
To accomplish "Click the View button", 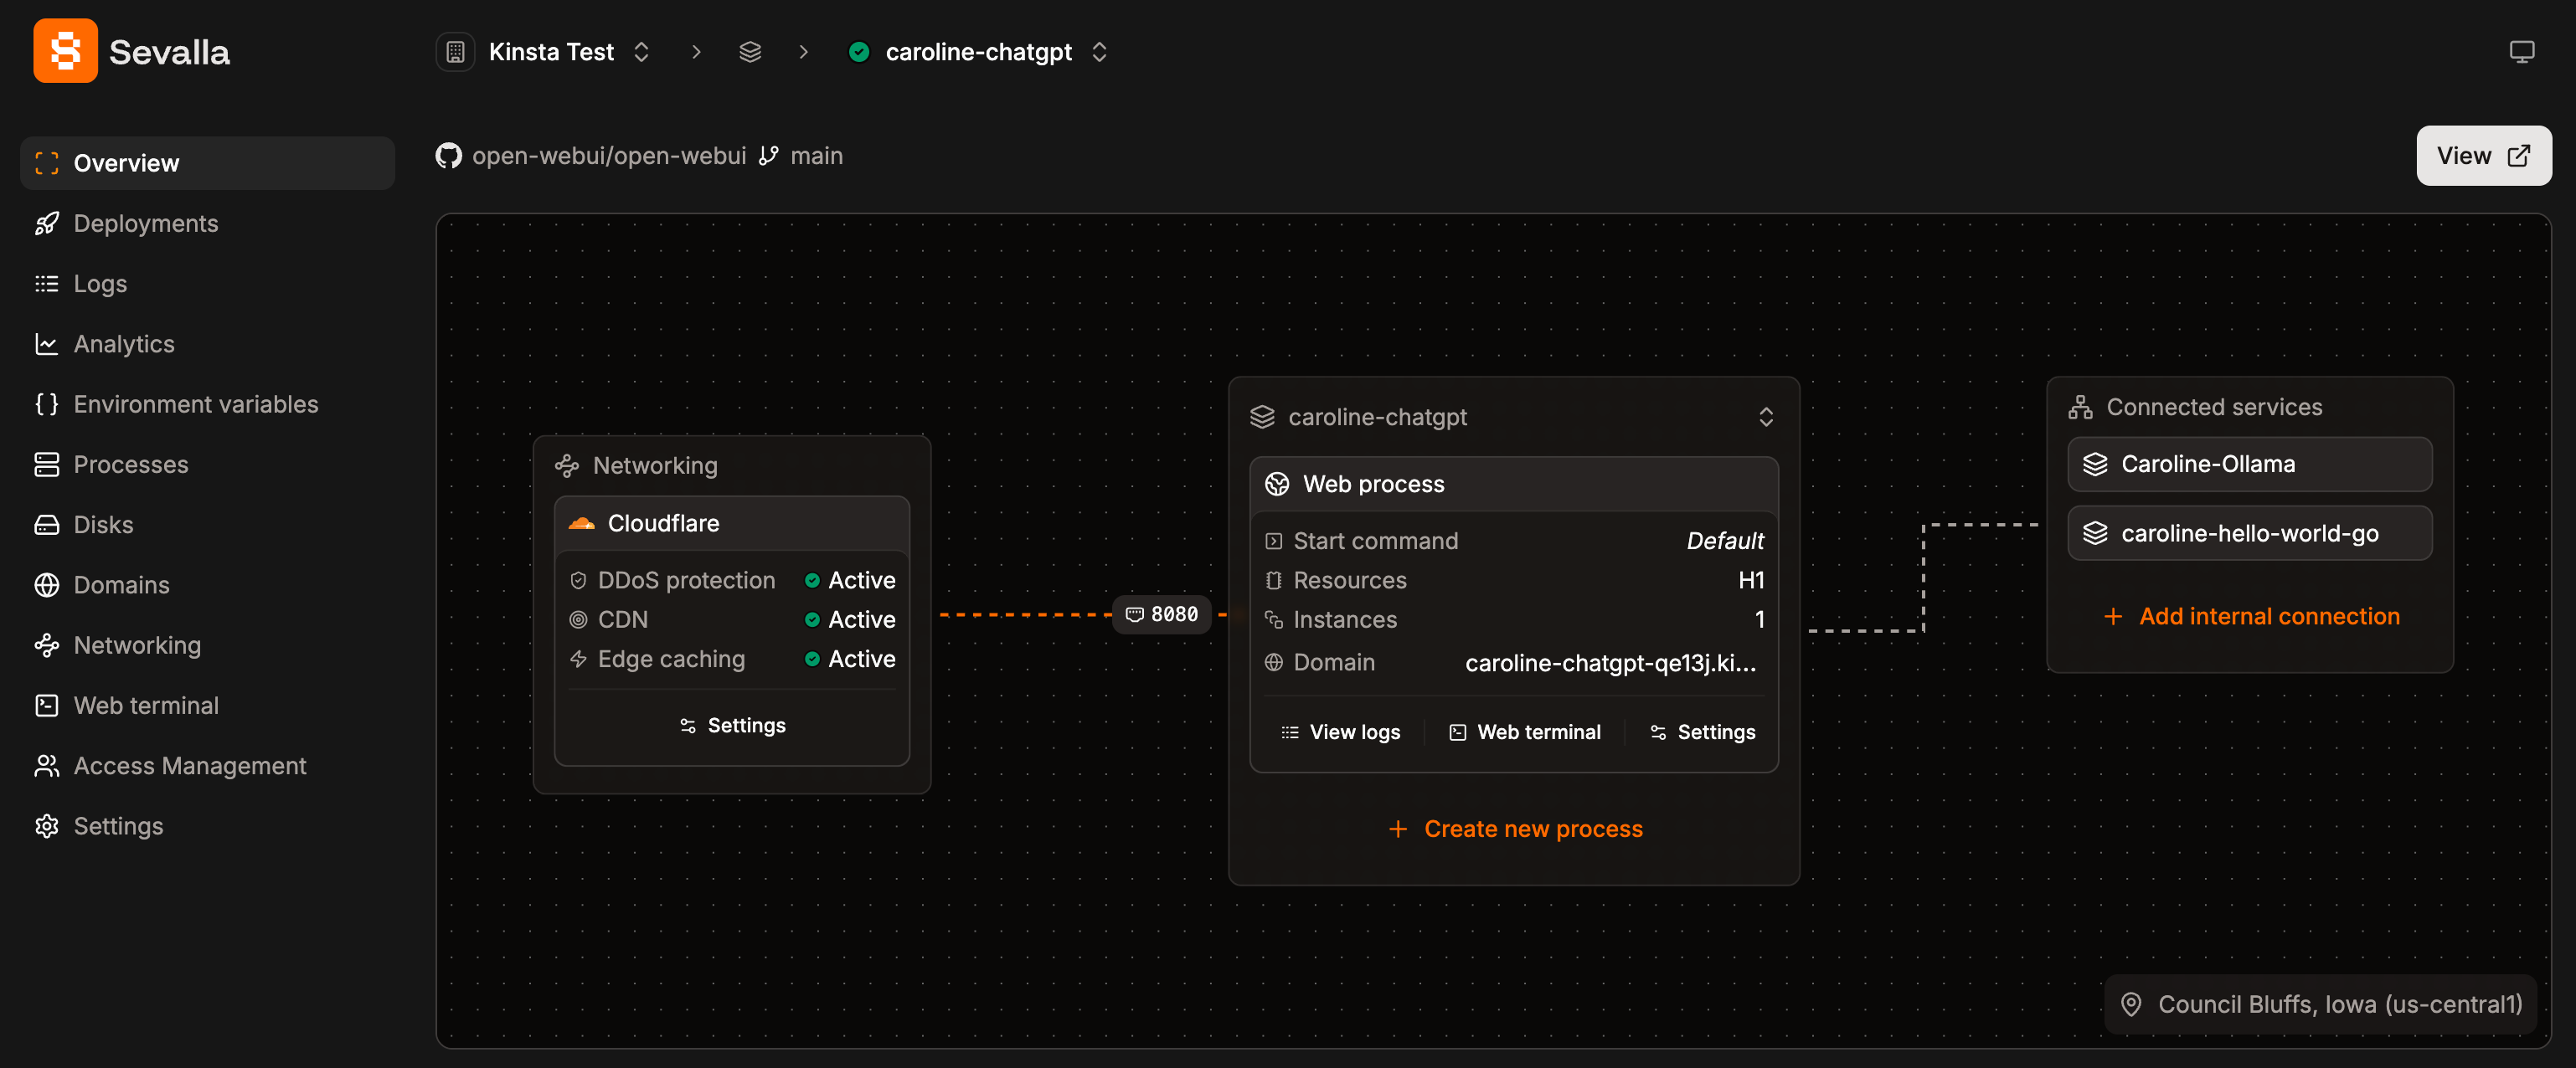I will tap(2484, 155).
